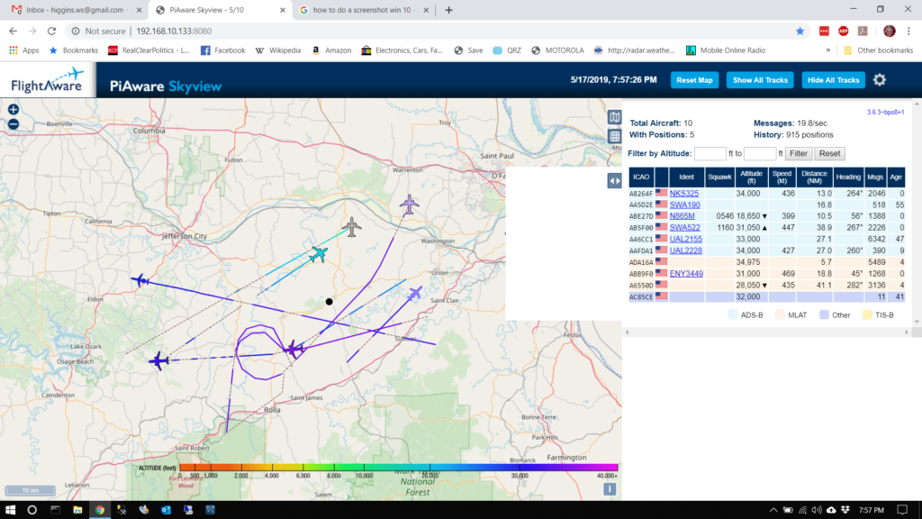Zoom in on the map with plus icon
This screenshot has width=922, height=519.
13,109
